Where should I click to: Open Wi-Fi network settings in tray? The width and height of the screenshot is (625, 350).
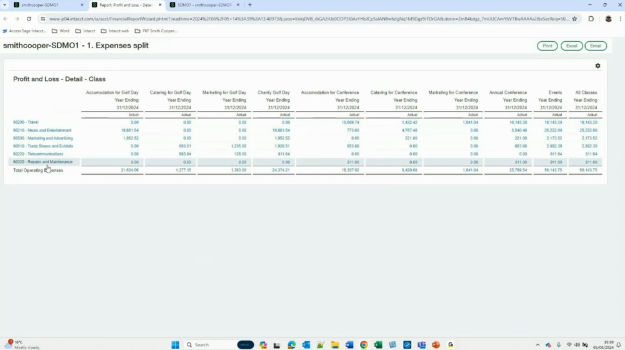tap(569, 345)
